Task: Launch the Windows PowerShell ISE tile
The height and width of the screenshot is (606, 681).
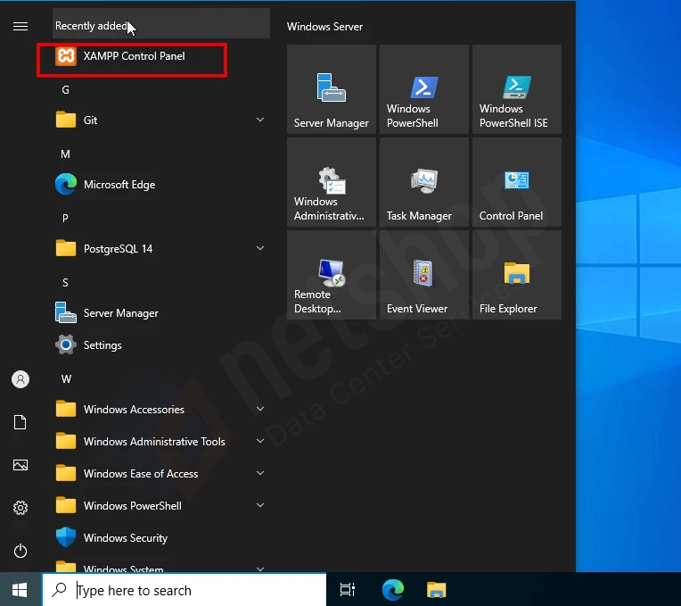Action: pyautogui.click(x=517, y=89)
